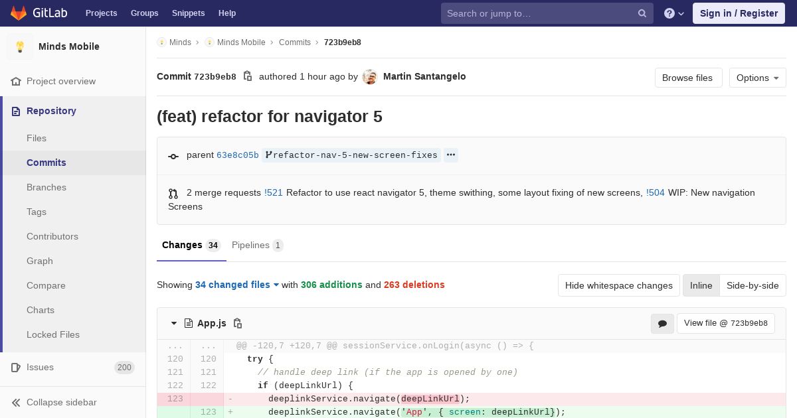797x418 pixels.
Task: Open the Options dropdown
Action: point(757,78)
